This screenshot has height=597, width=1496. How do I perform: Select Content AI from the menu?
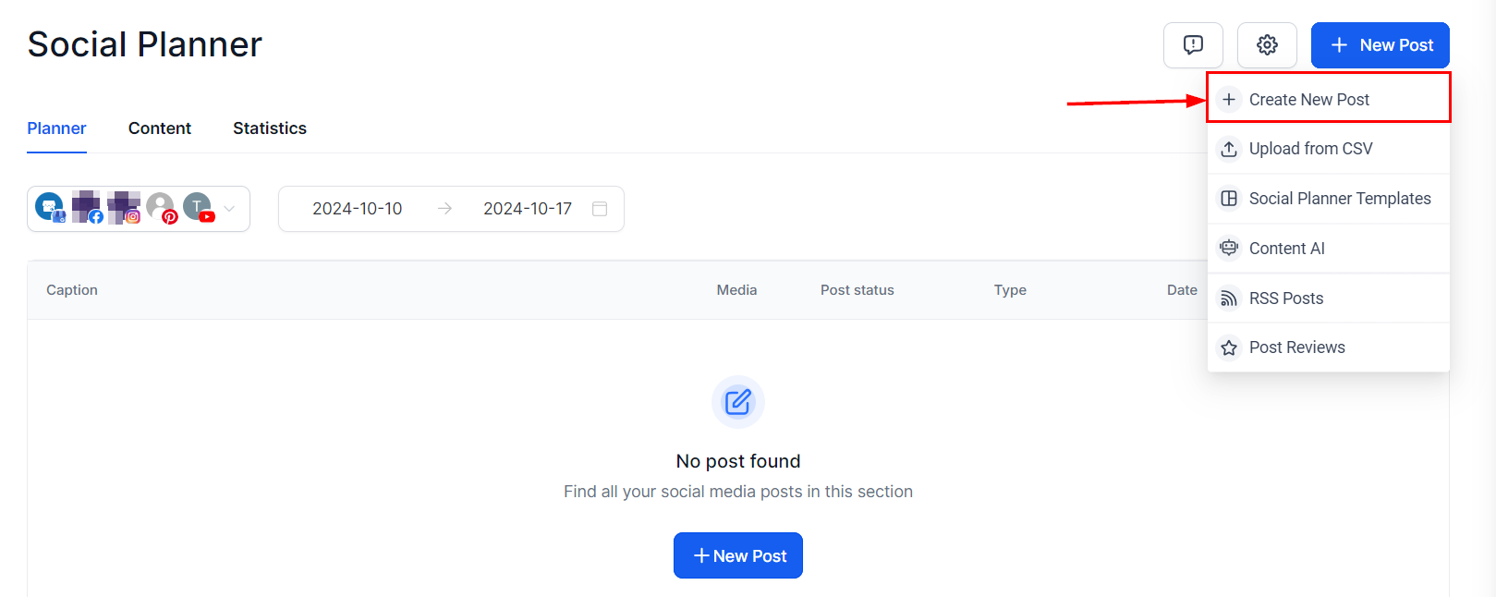pos(1286,249)
